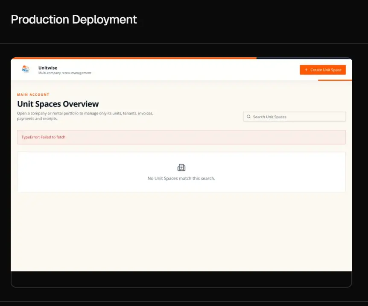The height and width of the screenshot is (306, 368).
Task: Click 'Multi-company rental management' tagline
Action: (x=65, y=73)
